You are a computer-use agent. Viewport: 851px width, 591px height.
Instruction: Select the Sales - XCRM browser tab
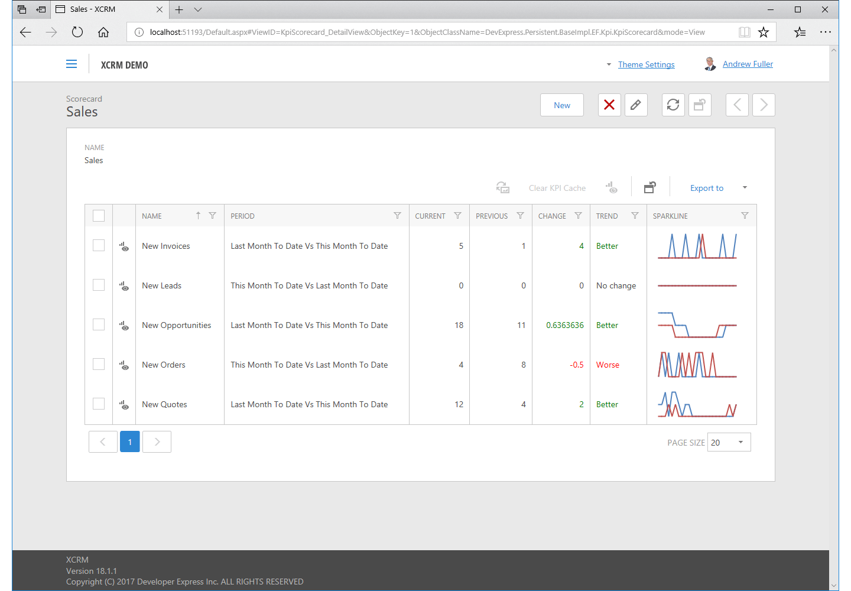(106, 9)
